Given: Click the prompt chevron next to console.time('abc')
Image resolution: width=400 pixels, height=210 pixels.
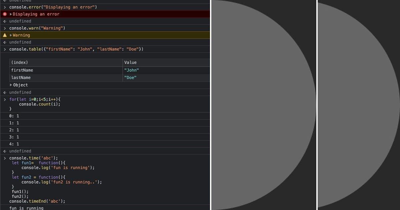Looking at the screenshot, I should (4, 158).
